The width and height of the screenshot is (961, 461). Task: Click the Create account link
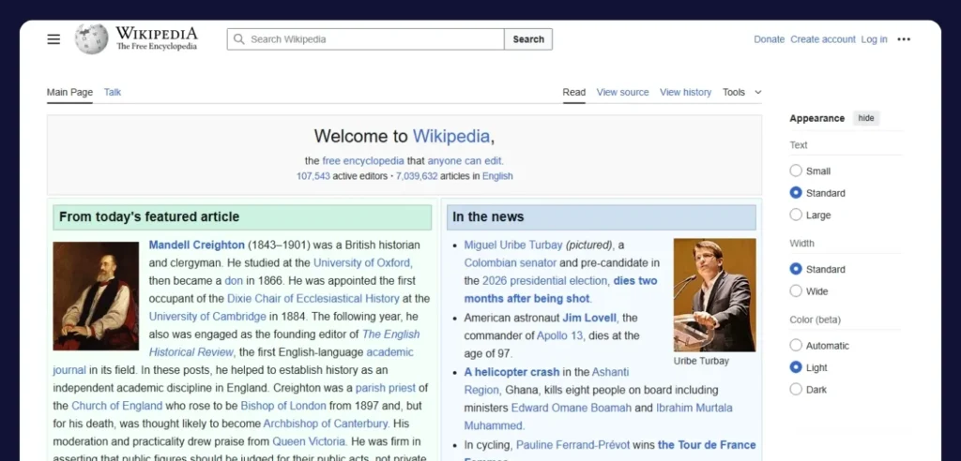tap(822, 39)
